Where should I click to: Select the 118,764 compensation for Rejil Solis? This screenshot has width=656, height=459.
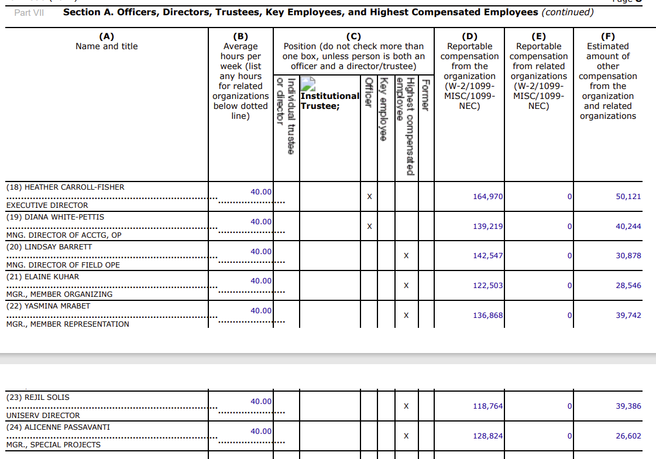487,406
